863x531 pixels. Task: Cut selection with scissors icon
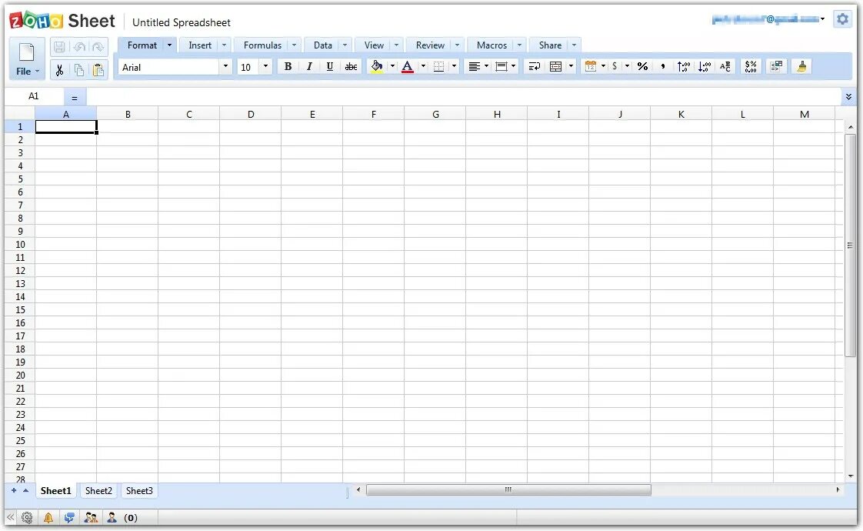tap(59, 70)
